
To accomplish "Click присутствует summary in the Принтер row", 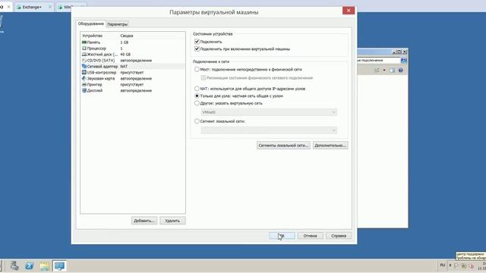I will point(131,84).
